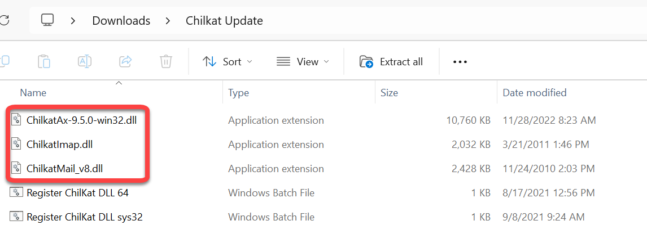Viewport: 647px width, 252px height.
Task: Open the See more ellipsis menu
Action: point(460,62)
